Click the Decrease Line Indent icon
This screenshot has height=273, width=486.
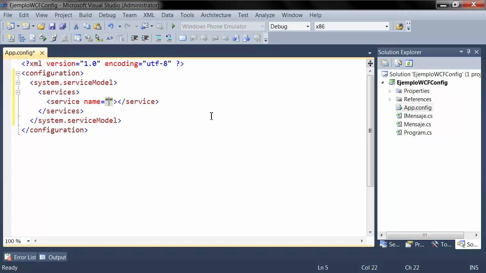click(134, 38)
